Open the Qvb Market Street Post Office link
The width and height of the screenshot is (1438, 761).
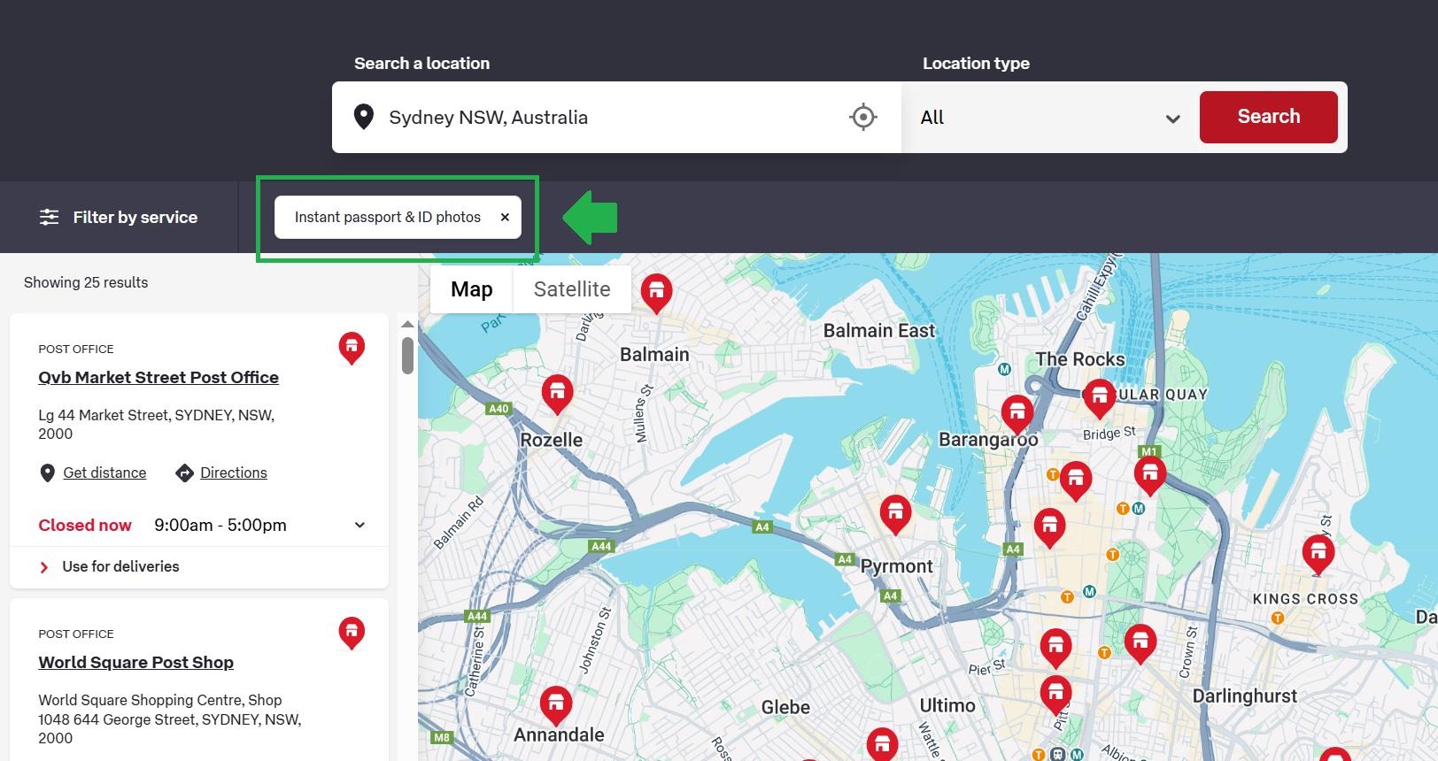[x=158, y=378]
